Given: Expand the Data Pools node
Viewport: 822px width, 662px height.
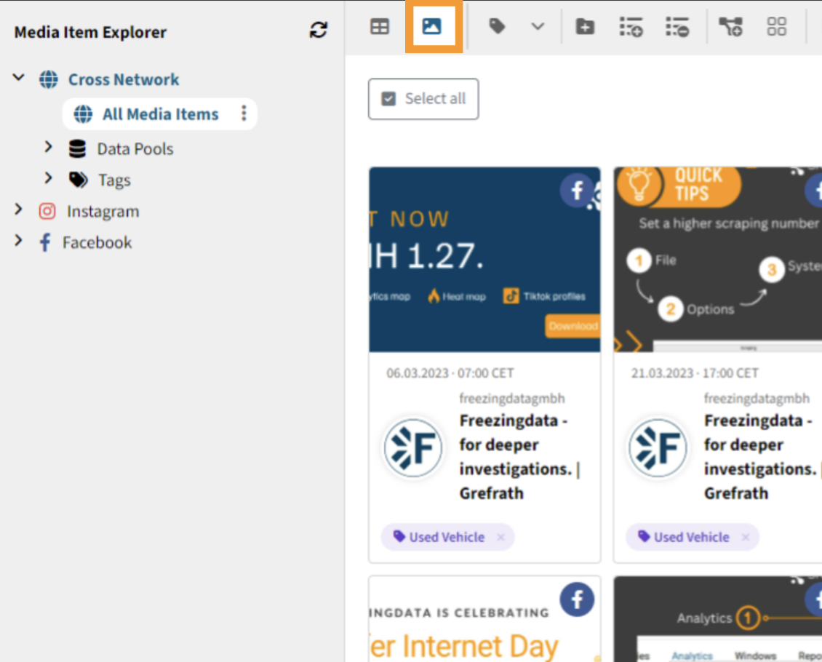Looking at the screenshot, I should tap(48, 147).
